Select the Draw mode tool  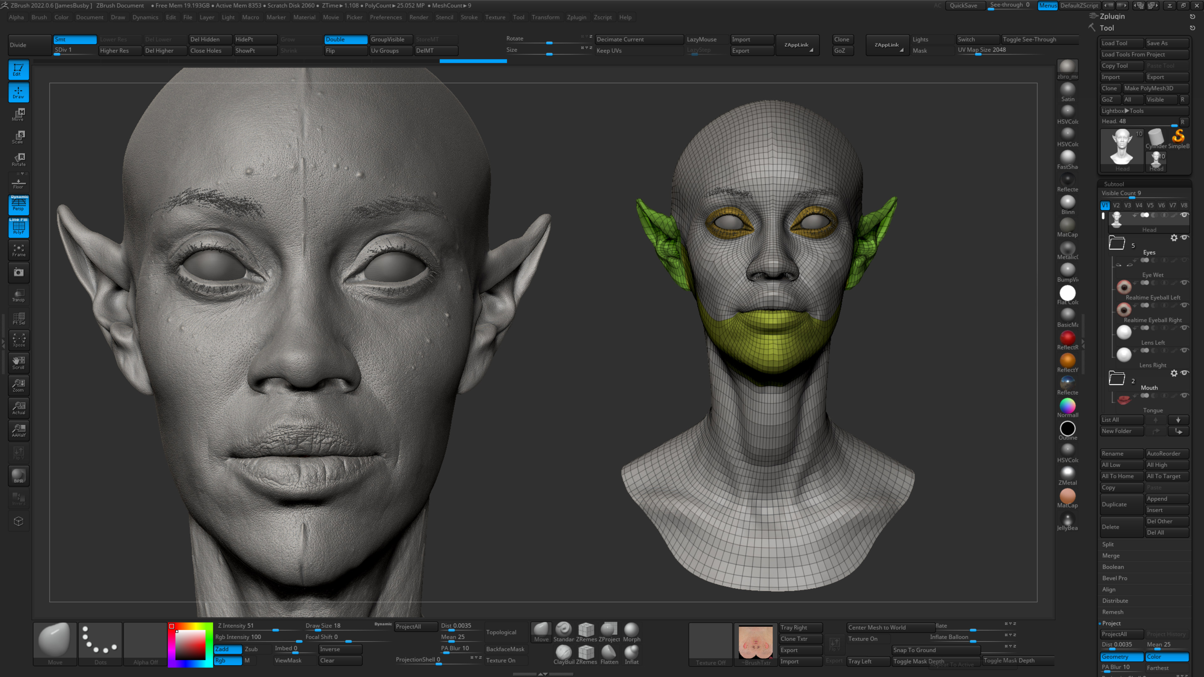click(x=19, y=92)
